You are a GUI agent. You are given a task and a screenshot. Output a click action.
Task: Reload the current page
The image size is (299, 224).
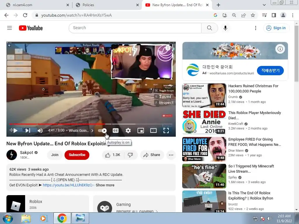(25, 15)
